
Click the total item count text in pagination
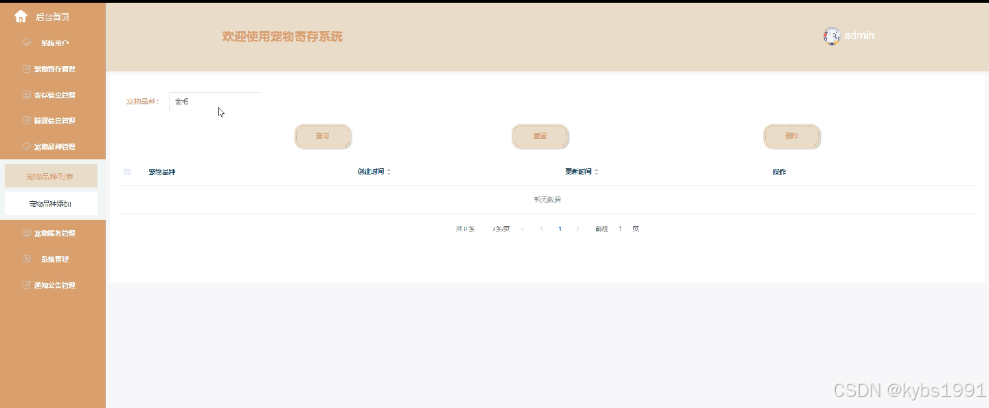tap(466, 229)
